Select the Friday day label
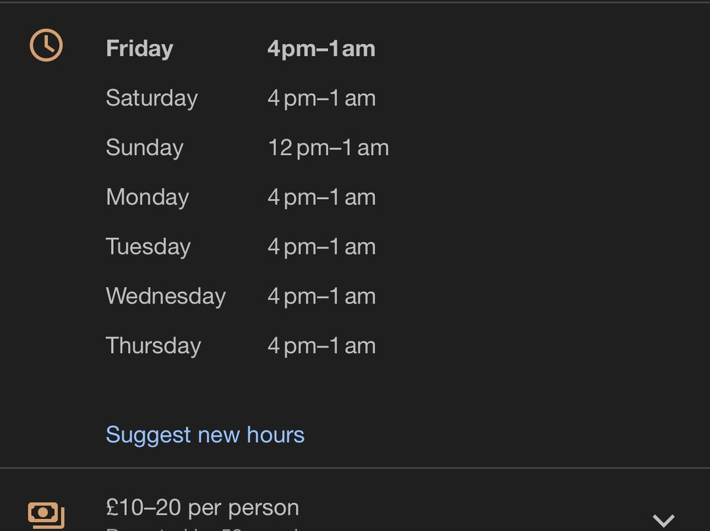The image size is (710, 531). click(x=139, y=49)
